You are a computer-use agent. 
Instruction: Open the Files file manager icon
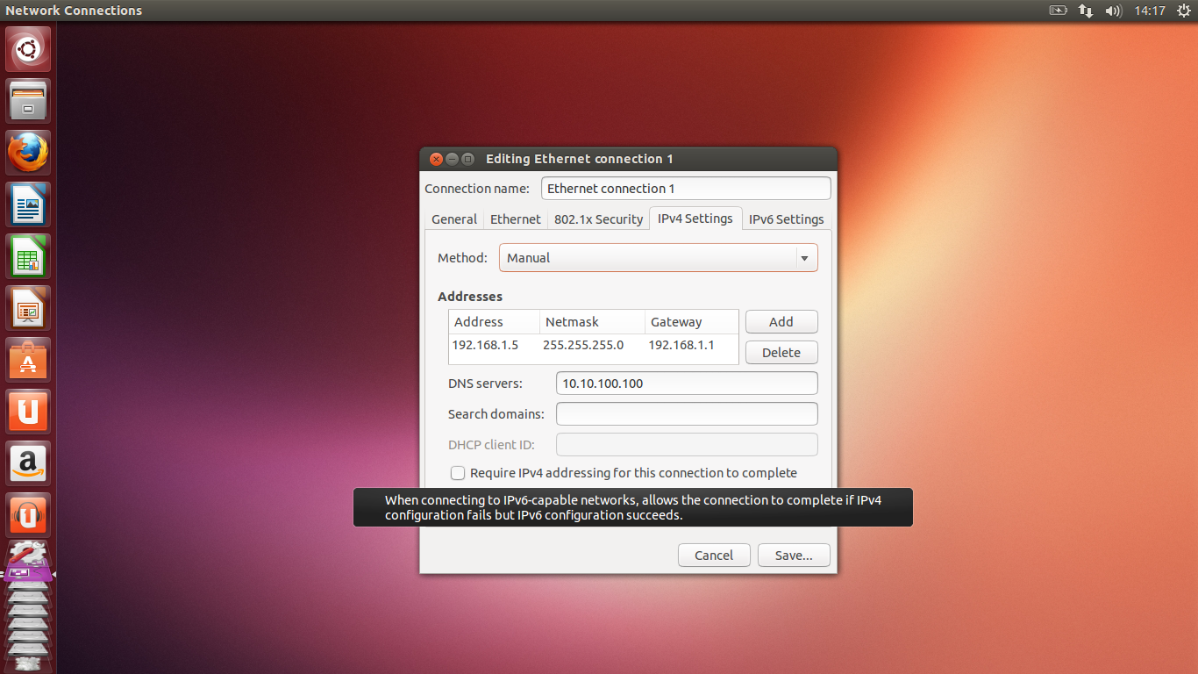[27, 100]
